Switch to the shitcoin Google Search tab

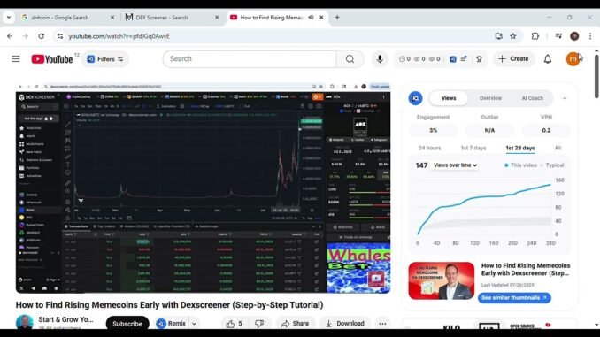[60, 18]
